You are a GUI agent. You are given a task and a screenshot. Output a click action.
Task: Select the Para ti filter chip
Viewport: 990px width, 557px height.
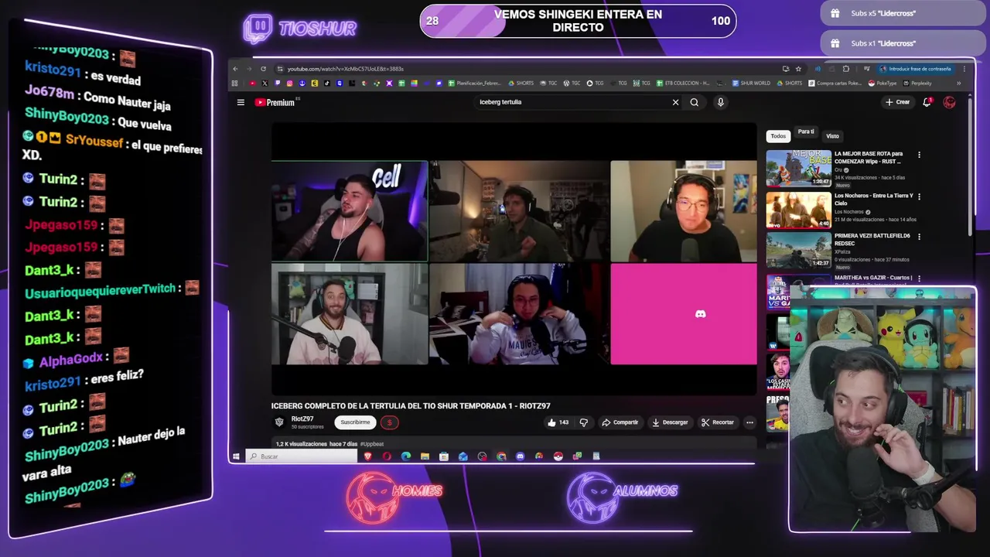(x=806, y=132)
